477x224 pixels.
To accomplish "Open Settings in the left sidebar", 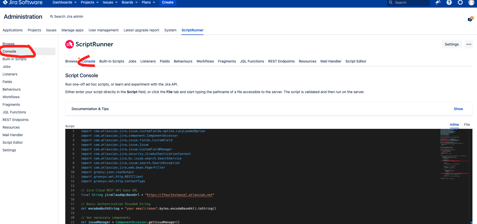I will pos(9,150).
